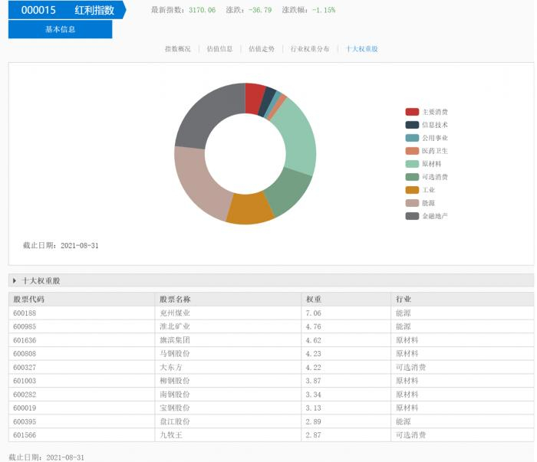The image size is (537, 462).
Task: Expand the 十大权重股 section triangle
Action: 15,281
